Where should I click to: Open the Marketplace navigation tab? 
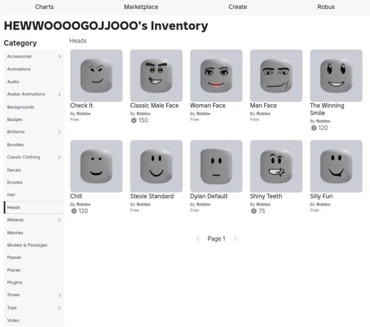(141, 7)
